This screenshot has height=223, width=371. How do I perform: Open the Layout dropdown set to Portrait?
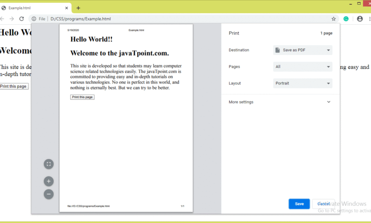[x=303, y=84]
